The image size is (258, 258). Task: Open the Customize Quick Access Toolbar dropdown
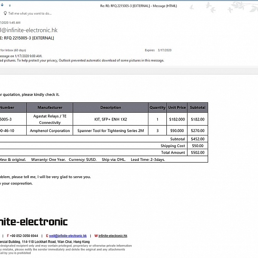tap(10, 6)
